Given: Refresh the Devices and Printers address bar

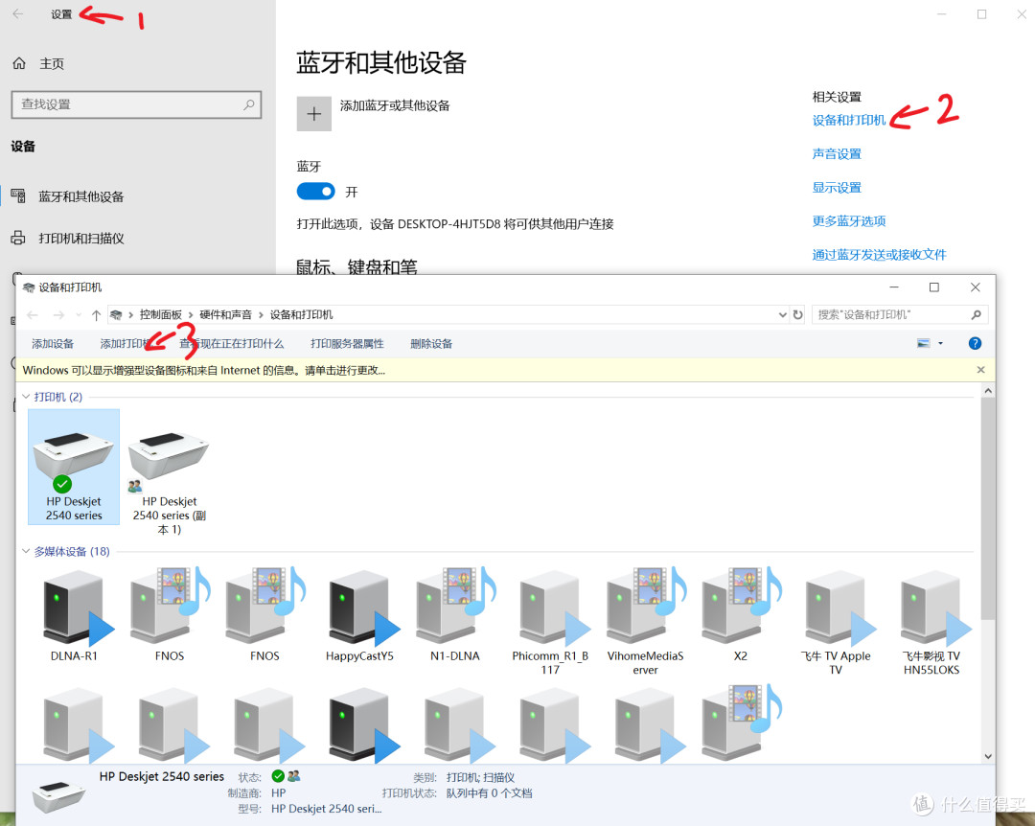Looking at the screenshot, I should (797, 315).
